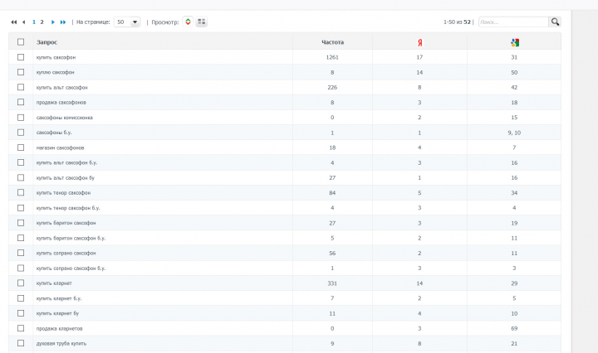Screen dimensions: 598x353
Task: Check the row 'саксофоны б.у.'
Action: point(21,133)
